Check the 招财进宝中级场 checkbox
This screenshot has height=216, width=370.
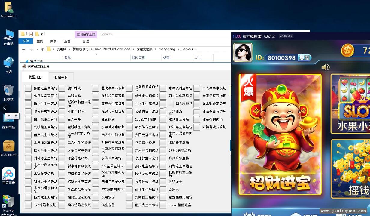pyautogui.click(x=28, y=88)
